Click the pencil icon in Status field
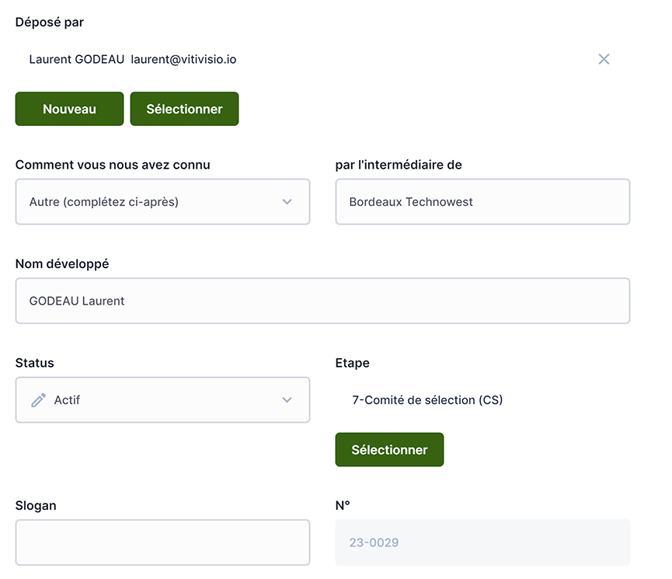Viewport: 672px width, 579px height. (38, 400)
